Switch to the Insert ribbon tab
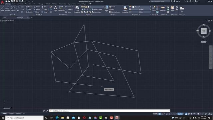This screenshot has height=120, width=213. click(13, 4)
